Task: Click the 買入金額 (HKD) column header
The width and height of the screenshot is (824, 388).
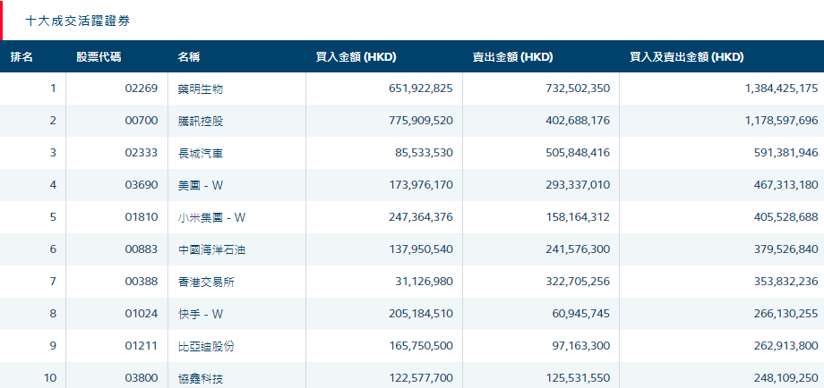Action: [x=356, y=57]
